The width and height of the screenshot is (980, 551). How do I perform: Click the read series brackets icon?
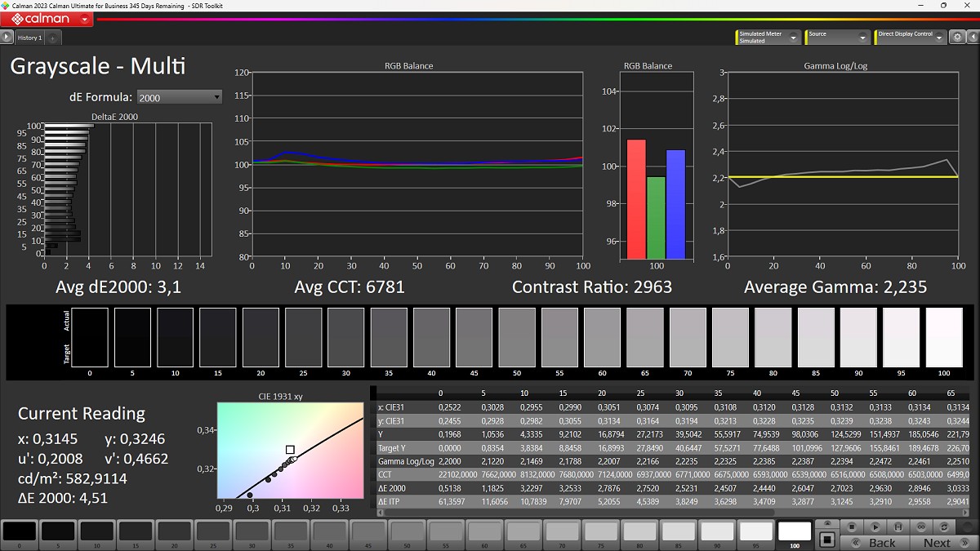(898, 527)
